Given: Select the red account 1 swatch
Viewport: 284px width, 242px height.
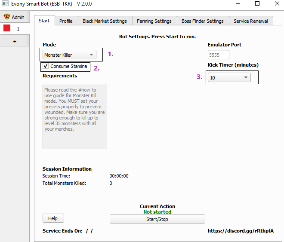Looking at the screenshot, I should 7,28.
